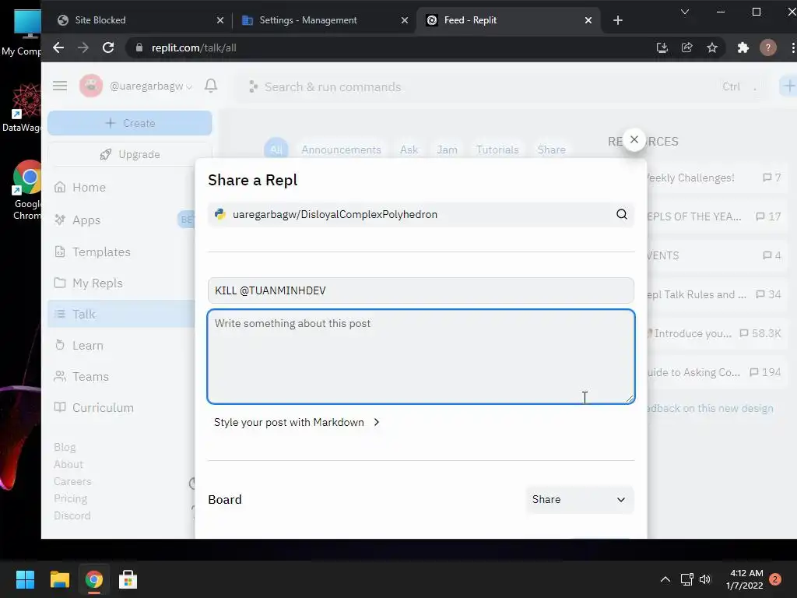This screenshot has width=797, height=598.
Task: Open the Discord footer link
Action: tap(72, 515)
